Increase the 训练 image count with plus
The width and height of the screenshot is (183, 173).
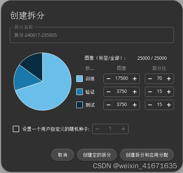coord(135,79)
